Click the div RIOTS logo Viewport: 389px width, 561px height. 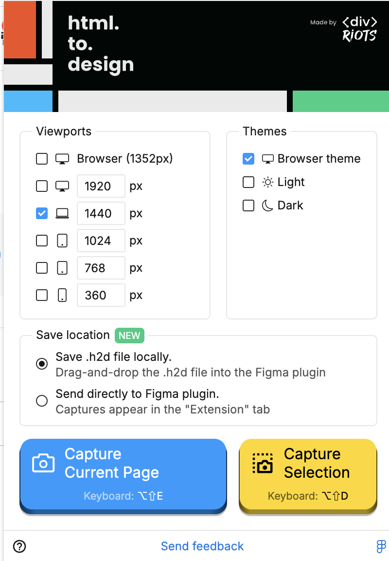(x=359, y=29)
